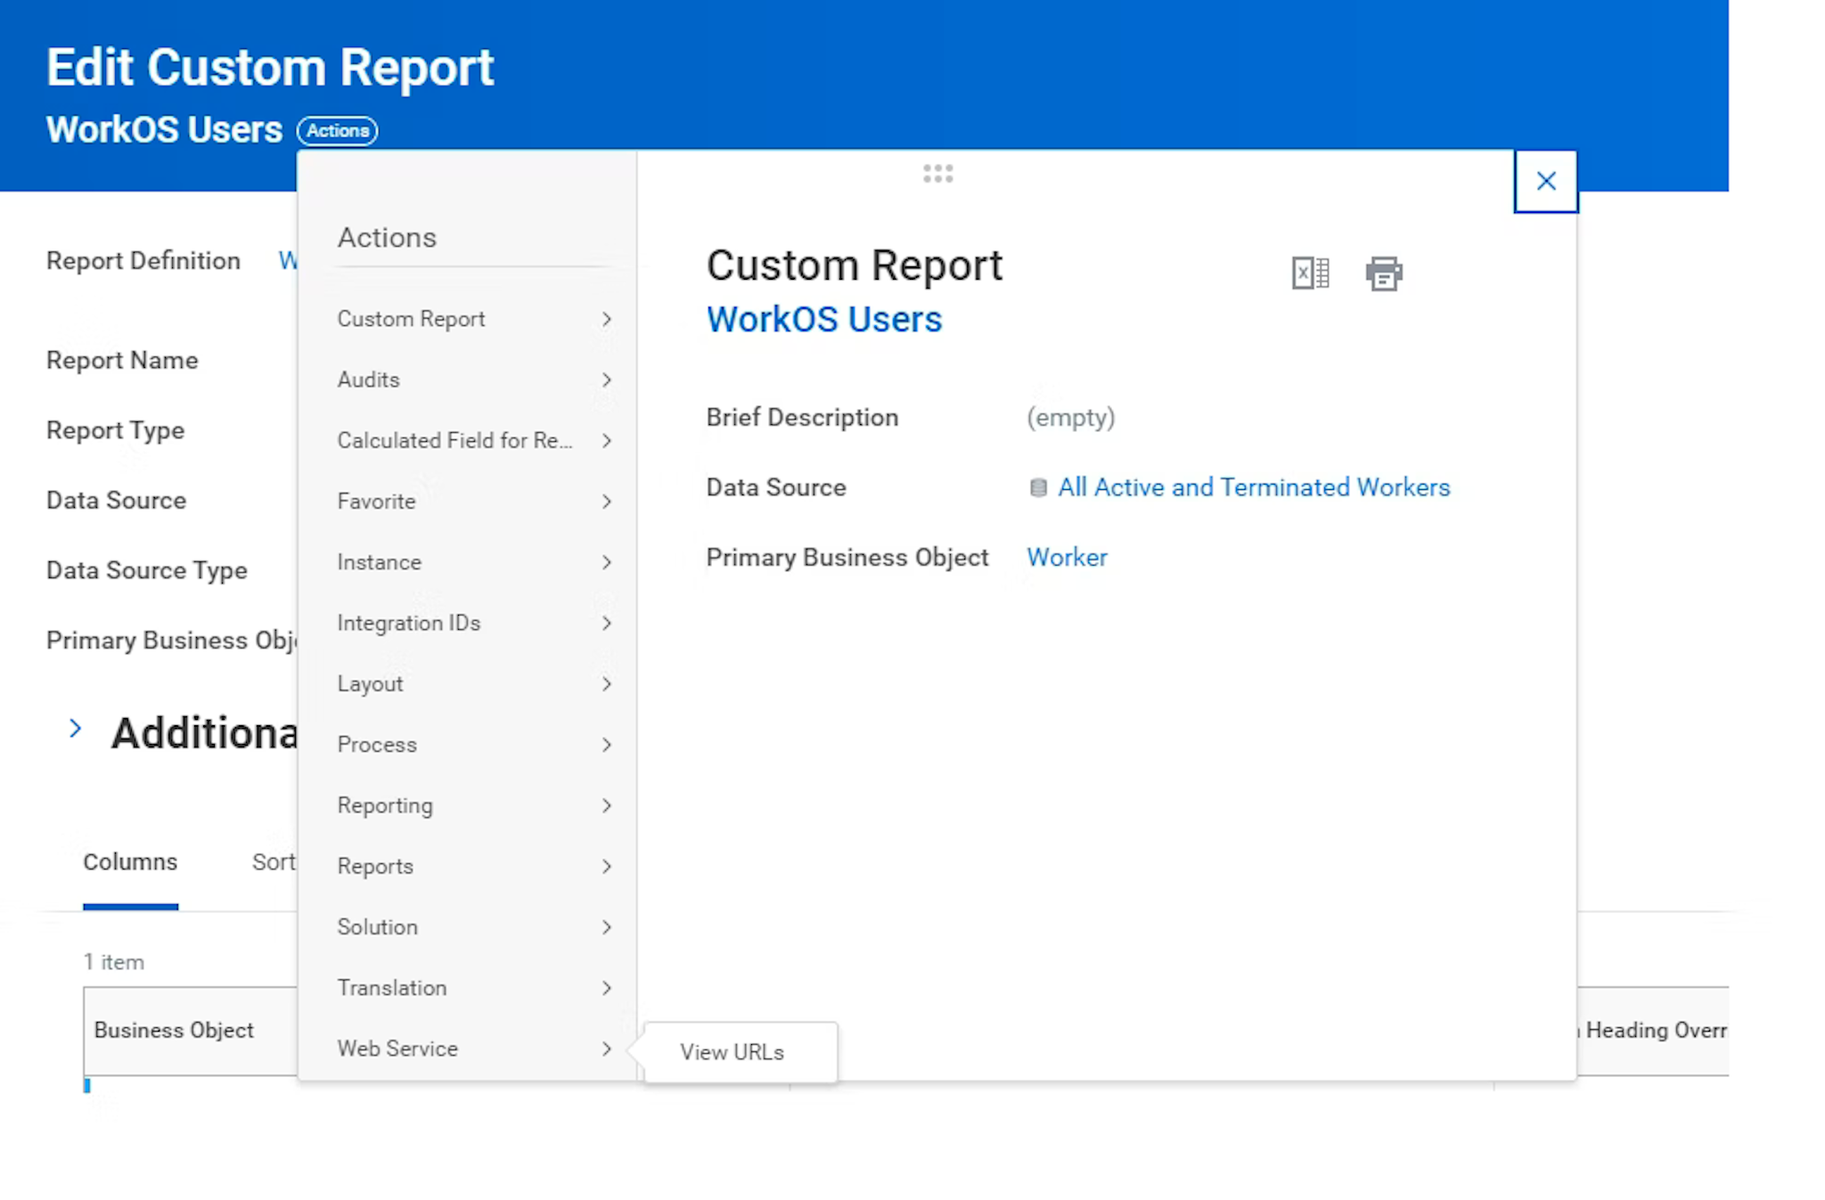Click the printer icon
1825x1200 pixels.
pos(1383,273)
